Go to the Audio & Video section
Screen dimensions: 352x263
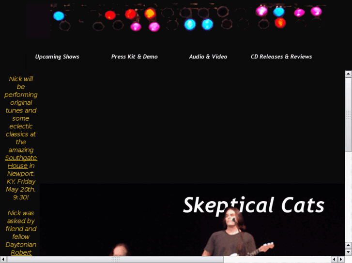208,56
